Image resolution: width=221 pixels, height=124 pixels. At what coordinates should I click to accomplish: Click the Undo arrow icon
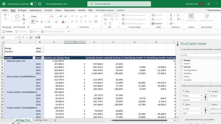pos(6,15)
